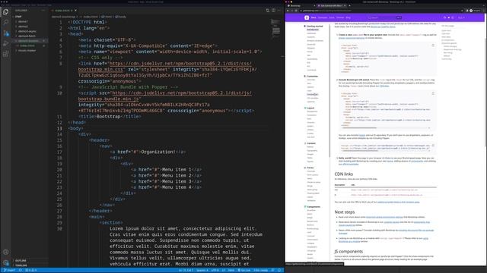Click the bootstrap.min.css CDN link in line 8

(165, 66)
